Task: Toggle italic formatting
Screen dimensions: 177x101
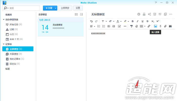Action: tap(138, 21)
